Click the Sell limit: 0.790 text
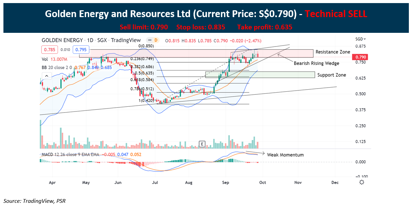 (x=144, y=27)
